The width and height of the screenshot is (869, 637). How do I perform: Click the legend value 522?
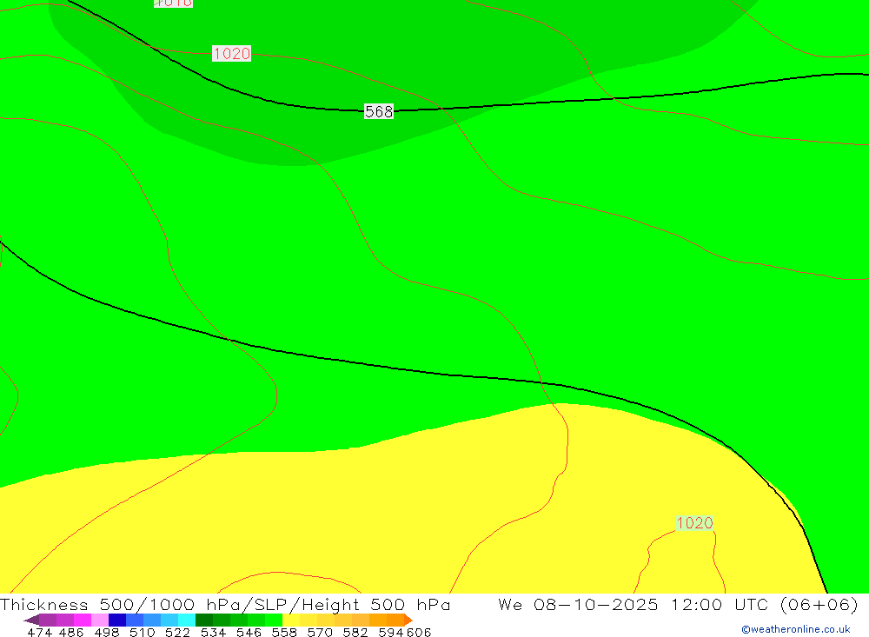[178, 632]
